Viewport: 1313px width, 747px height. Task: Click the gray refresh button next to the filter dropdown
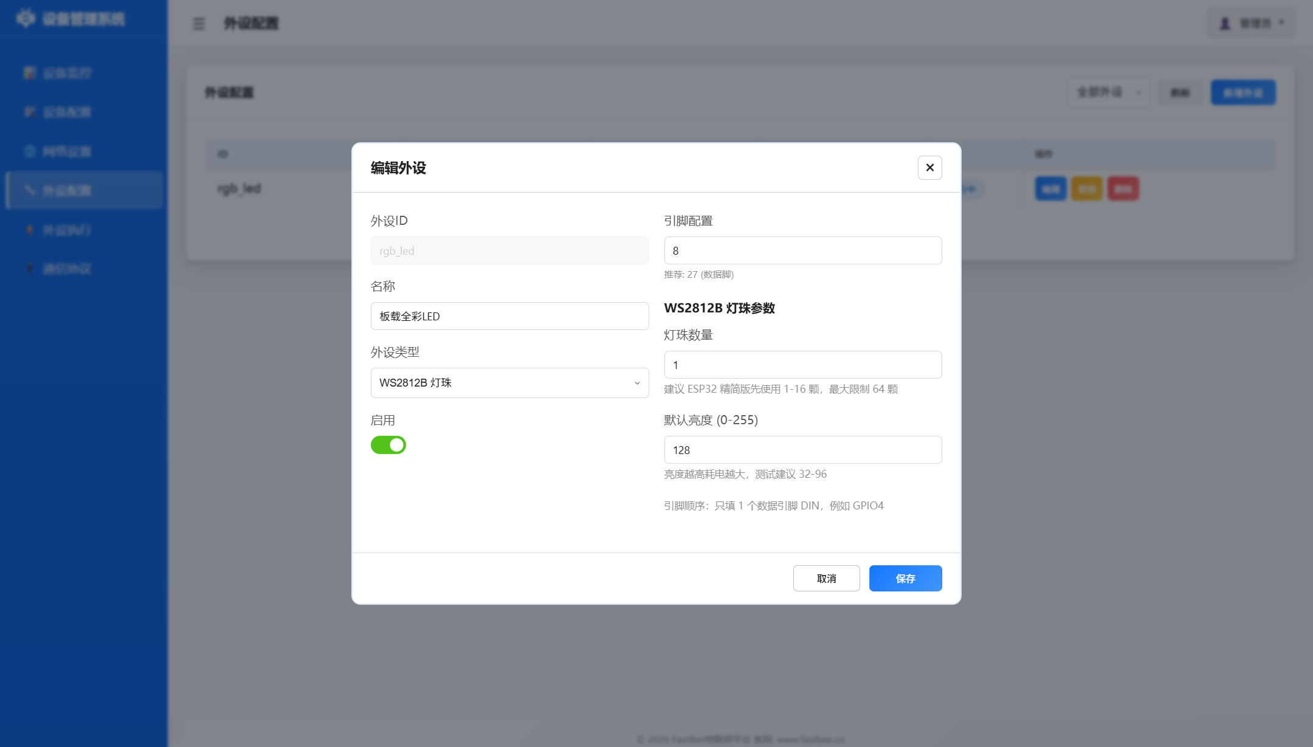[x=1180, y=92]
